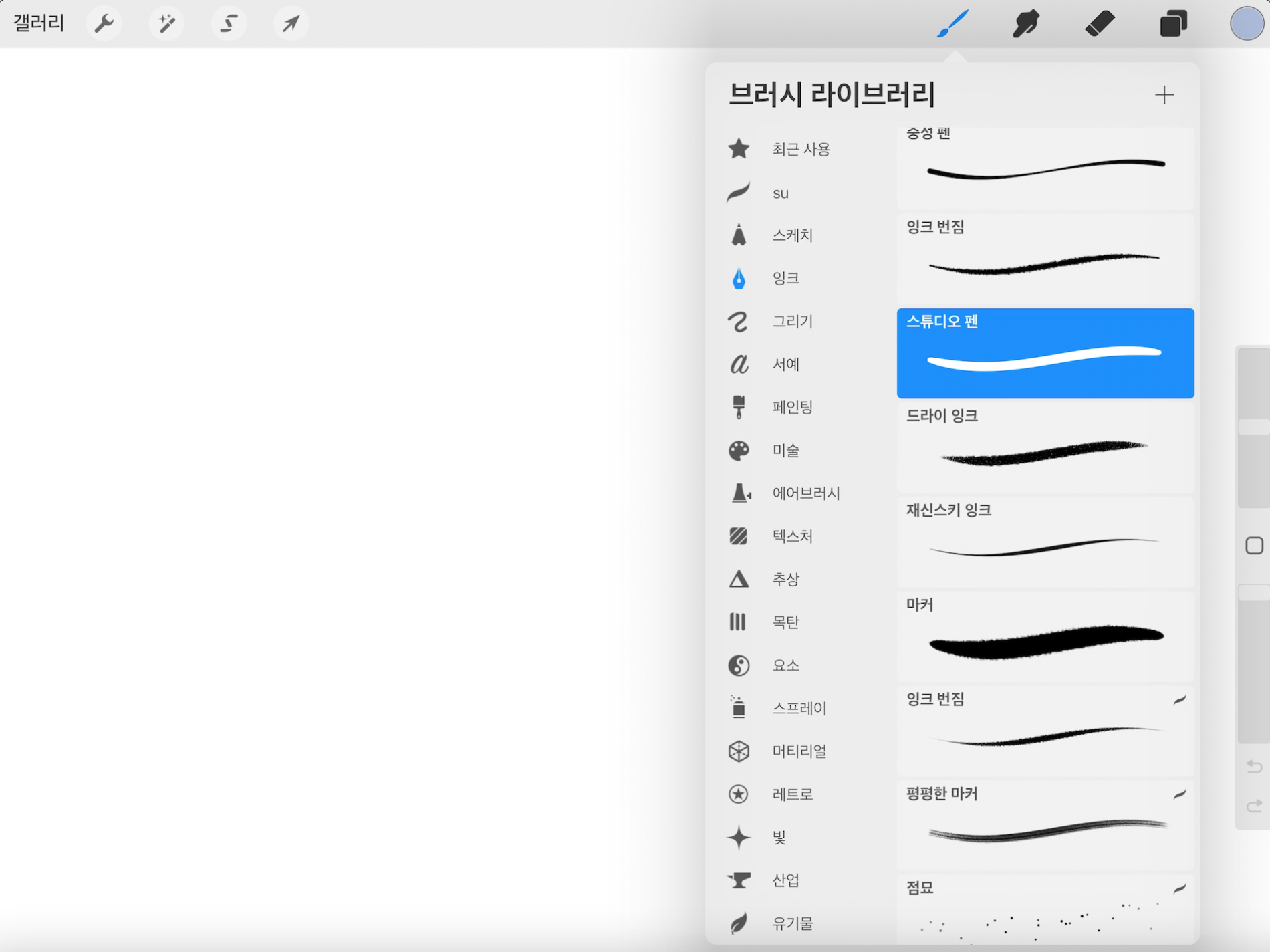Viewport: 1270px width, 952px height.
Task: Open the 에어브러시 category icon
Action: [740, 493]
